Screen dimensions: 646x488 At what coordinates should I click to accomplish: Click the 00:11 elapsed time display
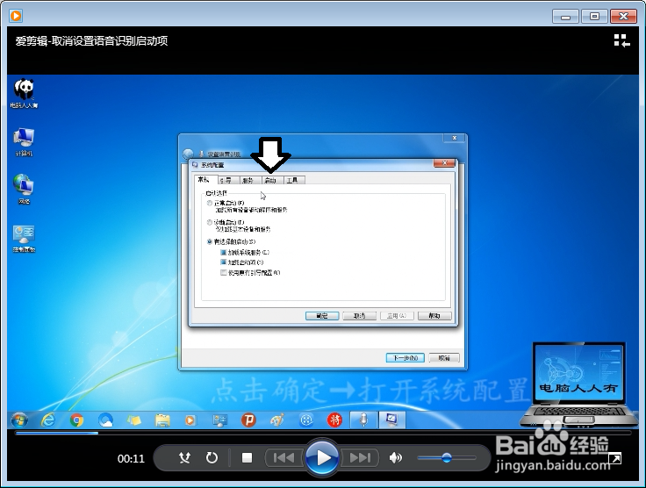click(131, 458)
